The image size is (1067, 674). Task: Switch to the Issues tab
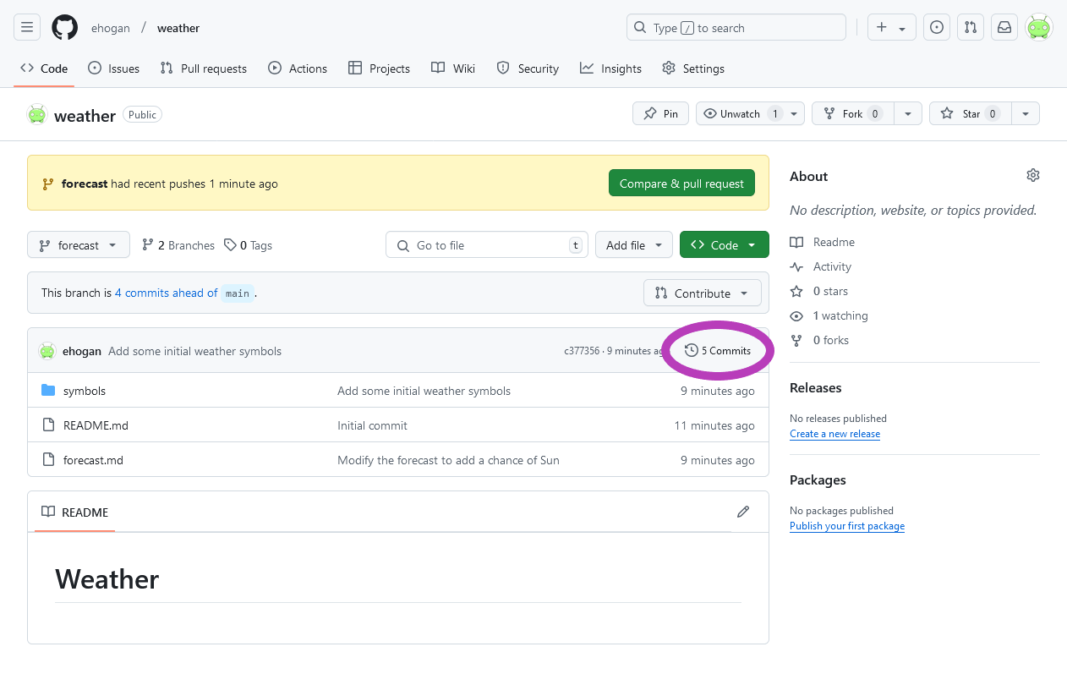(114, 68)
